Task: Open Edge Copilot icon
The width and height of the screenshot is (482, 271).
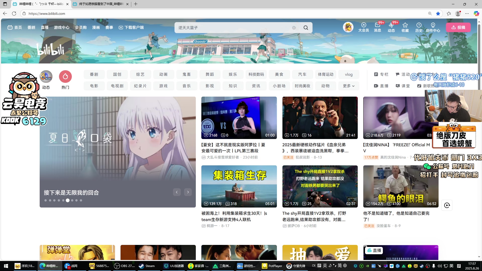Action: click(476, 14)
